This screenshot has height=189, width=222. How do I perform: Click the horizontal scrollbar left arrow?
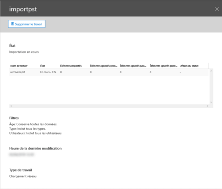point(11,106)
